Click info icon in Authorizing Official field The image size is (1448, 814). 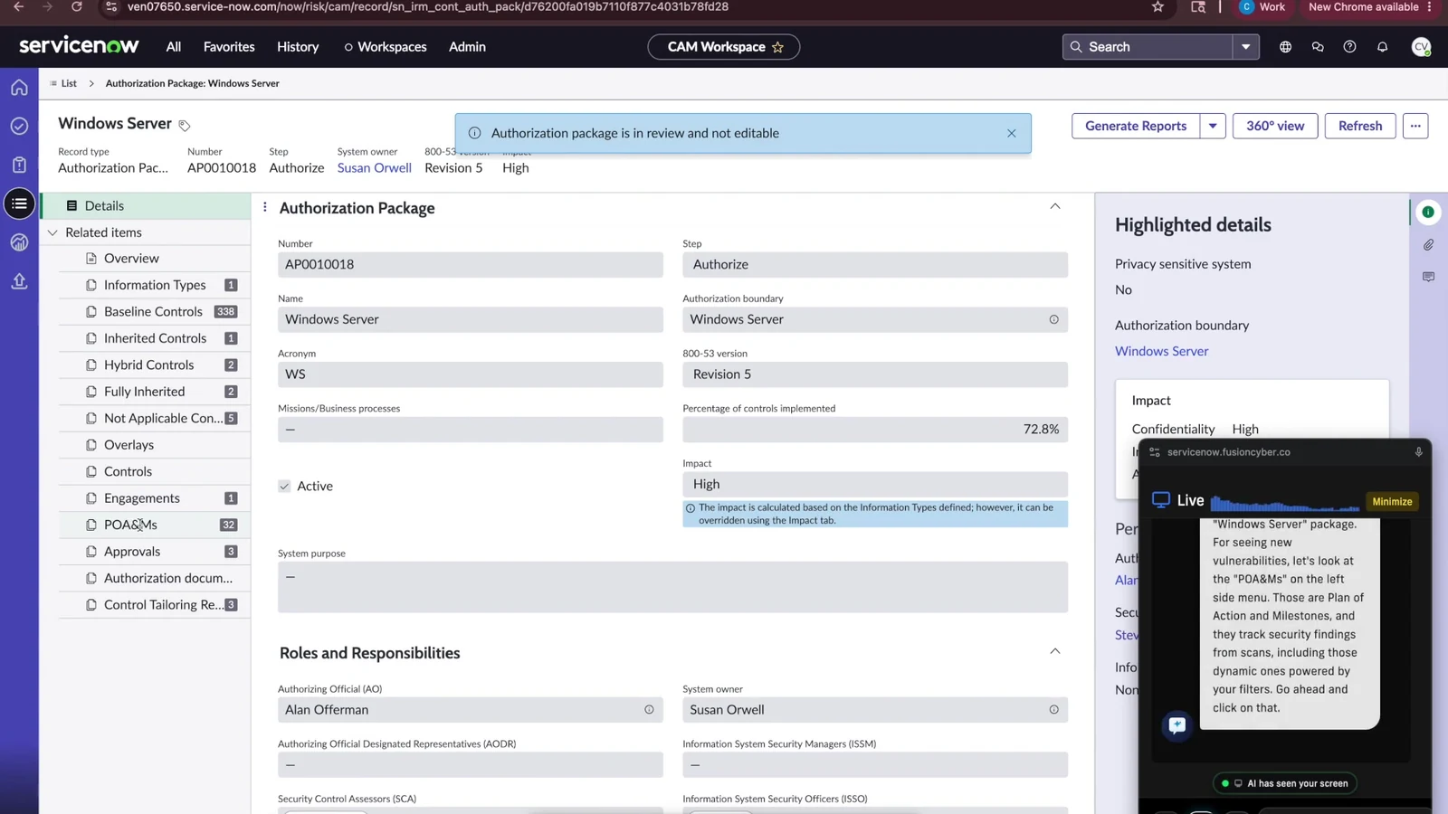pos(649,710)
